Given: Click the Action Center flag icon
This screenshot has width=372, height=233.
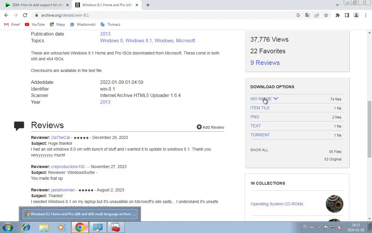Looking at the screenshot, I should (x=326, y=227).
